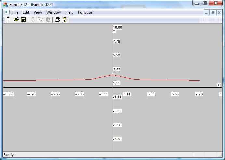This screenshot has height=160, width=225.
Task: Open the Function menu
Action: [x=86, y=12]
